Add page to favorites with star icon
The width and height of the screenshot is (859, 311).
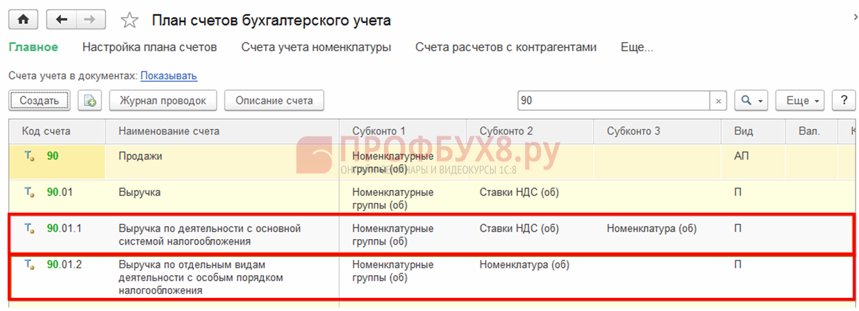click(130, 20)
